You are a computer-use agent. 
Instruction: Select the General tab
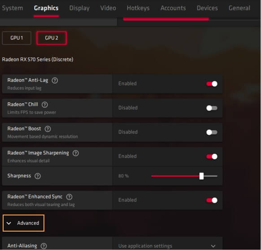click(239, 8)
